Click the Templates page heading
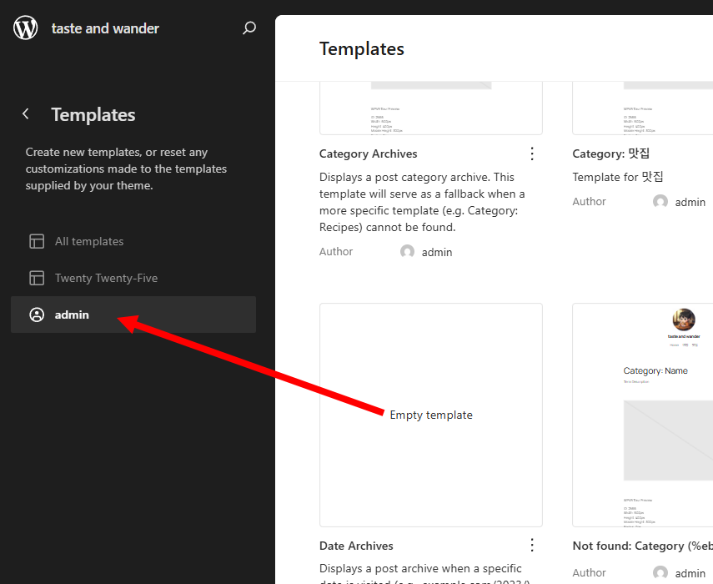The height and width of the screenshot is (584, 713). pyautogui.click(x=361, y=48)
